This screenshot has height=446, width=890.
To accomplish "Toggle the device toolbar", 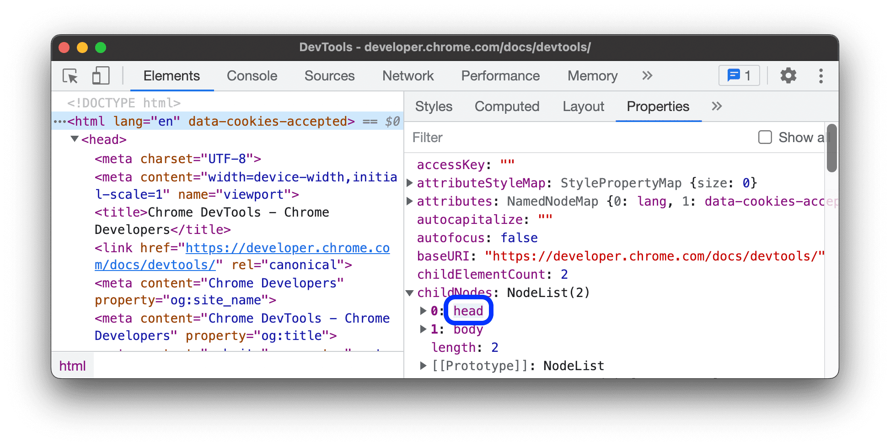I will pyautogui.click(x=101, y=76).
